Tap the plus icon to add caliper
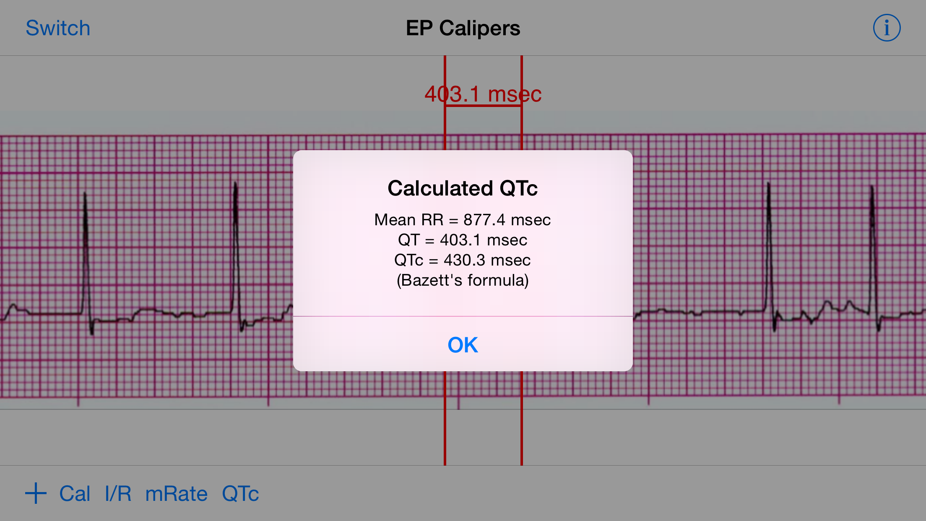The image size is (926, 521). [x=36, y=493]
